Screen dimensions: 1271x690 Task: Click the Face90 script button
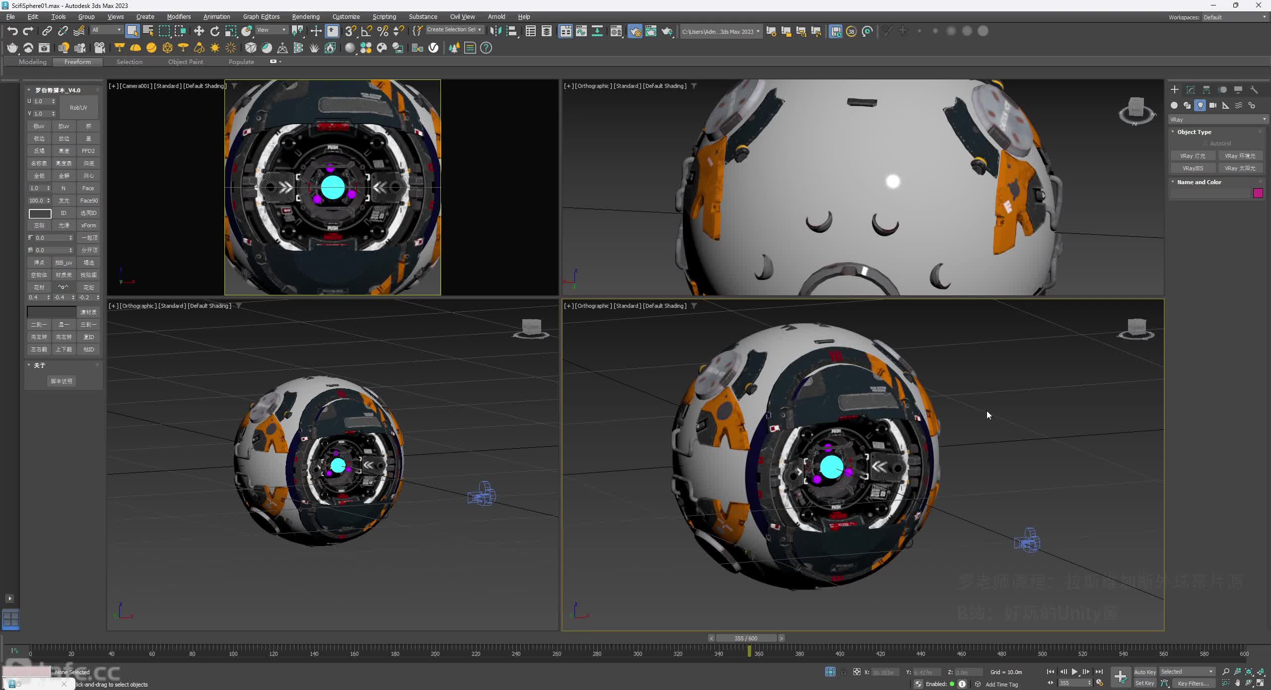coord(89,201)
